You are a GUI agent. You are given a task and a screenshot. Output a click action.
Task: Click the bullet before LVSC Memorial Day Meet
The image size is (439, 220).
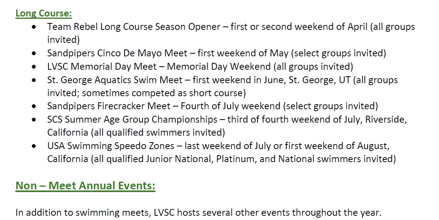click(35, 67)
